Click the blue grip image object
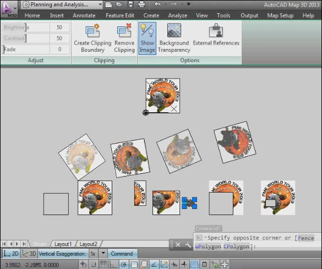The width and height of the screenshot is (322, 269). click(x=189, y=203)
